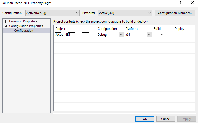The image size is (198, 123).
Task: Open Configuration Manager
Action: click(x=175, y=13)
